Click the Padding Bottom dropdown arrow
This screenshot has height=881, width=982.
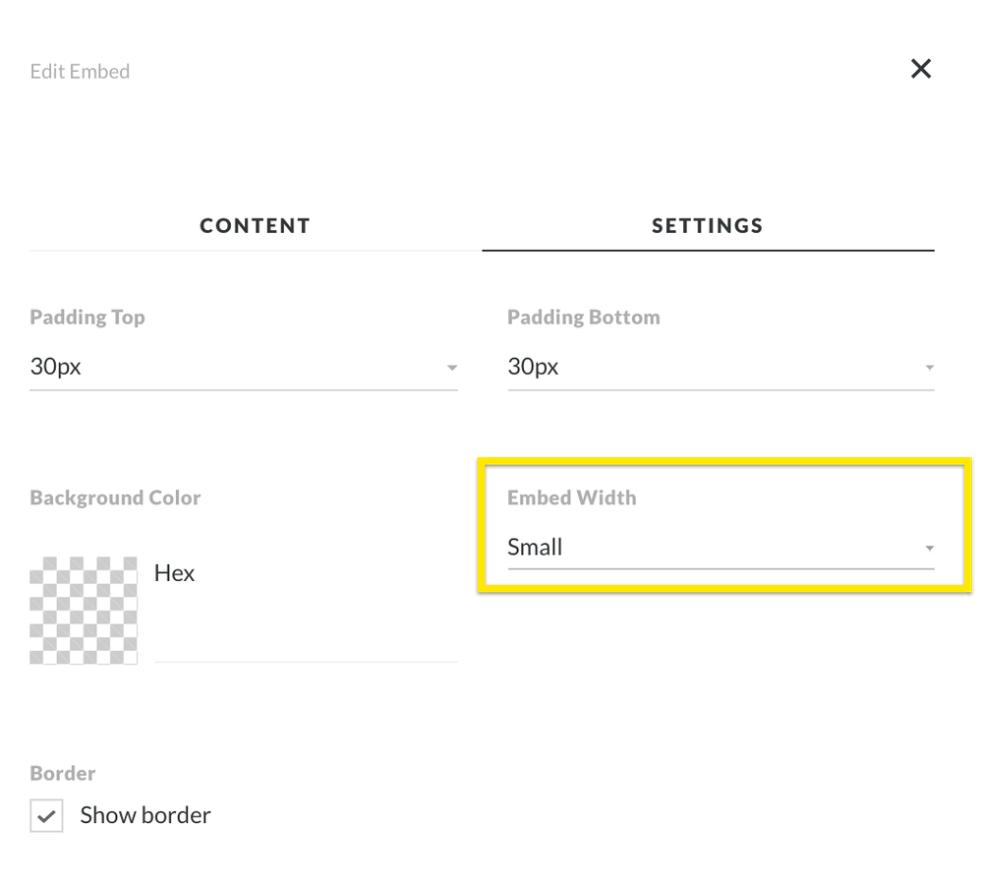pyautogui.click(x=929, y=368)
